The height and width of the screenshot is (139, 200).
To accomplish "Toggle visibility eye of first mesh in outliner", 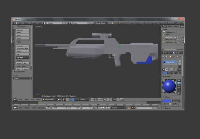I will pyautogui.click(x=178, y=37).
